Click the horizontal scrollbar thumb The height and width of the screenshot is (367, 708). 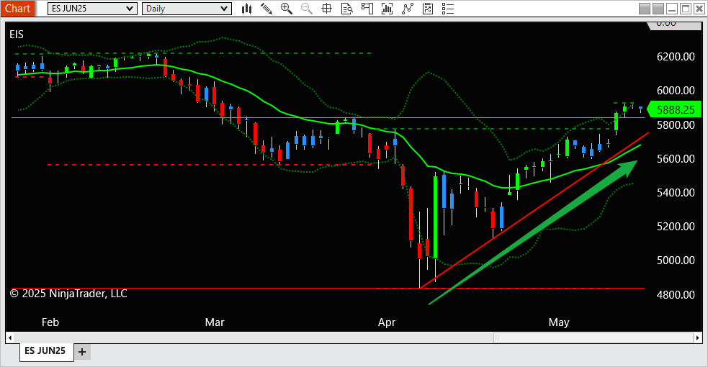pos(593,337)
